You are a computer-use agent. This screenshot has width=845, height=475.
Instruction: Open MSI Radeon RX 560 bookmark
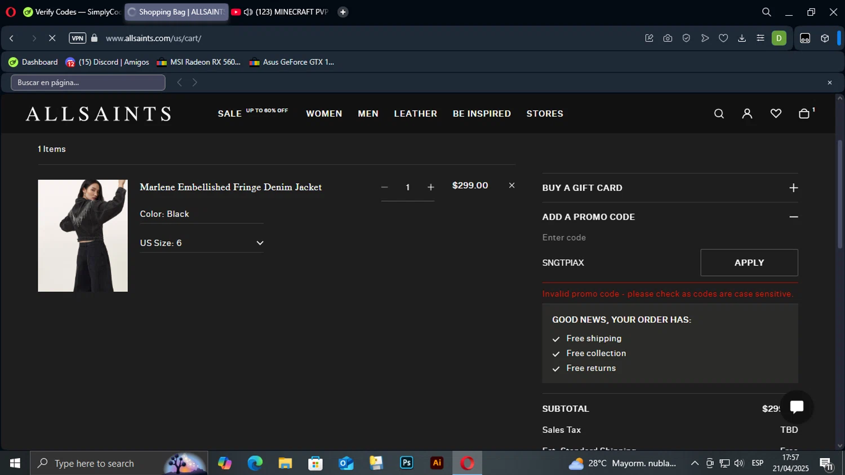click(199, 62)
